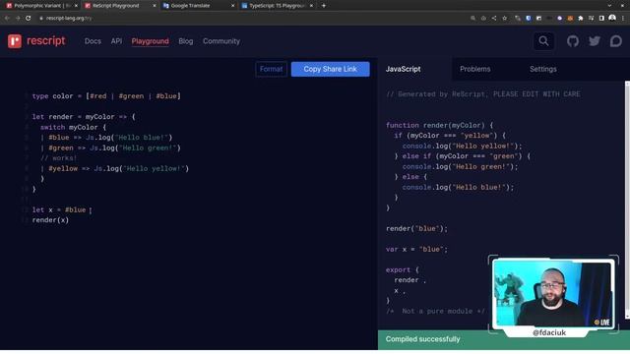Click the '#yellow => Js.log' editor line

114,168
